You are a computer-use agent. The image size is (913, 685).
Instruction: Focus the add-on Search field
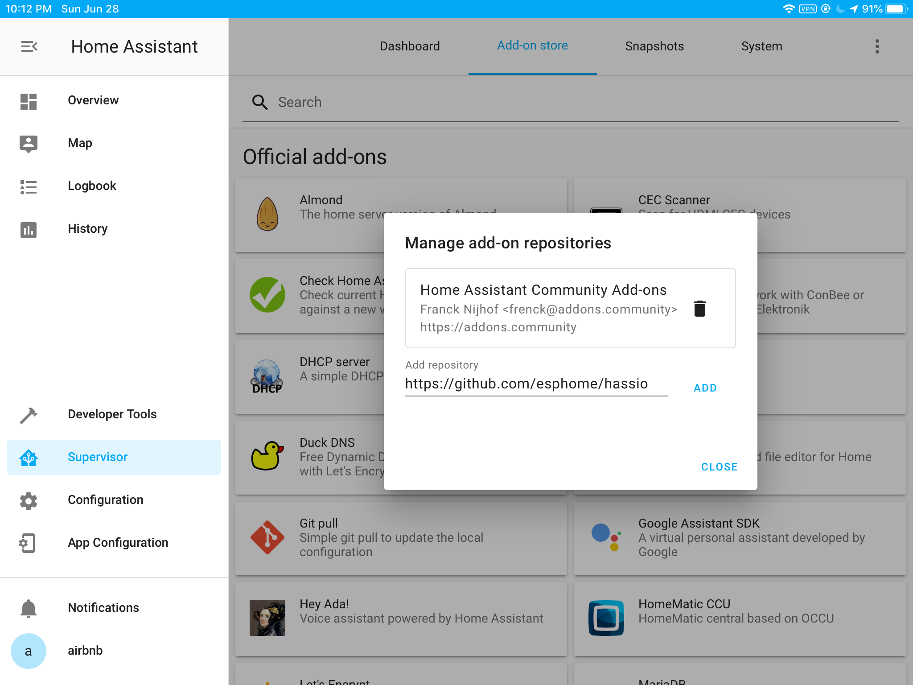(571, 103)
